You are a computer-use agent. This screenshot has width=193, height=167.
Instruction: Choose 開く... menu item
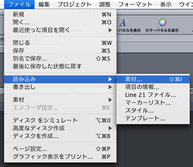click(x=60, y=22)
